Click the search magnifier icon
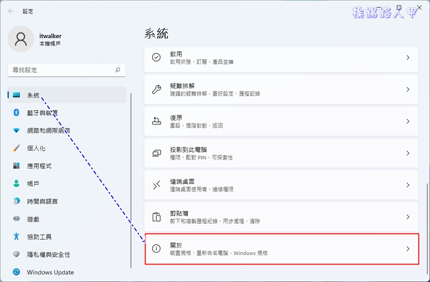Screen dimensions: 430x282 [118, 70]
